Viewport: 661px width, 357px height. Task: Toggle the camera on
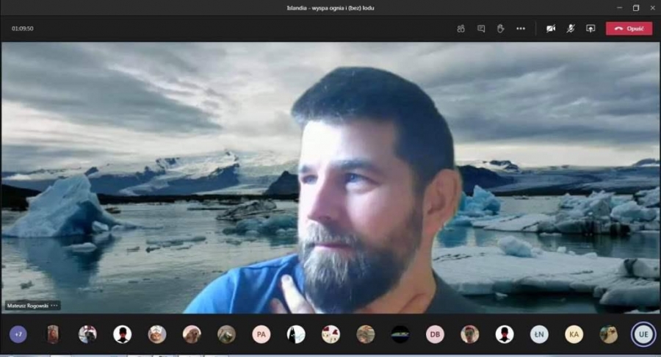pyautogui.click(x=550, y=29)
